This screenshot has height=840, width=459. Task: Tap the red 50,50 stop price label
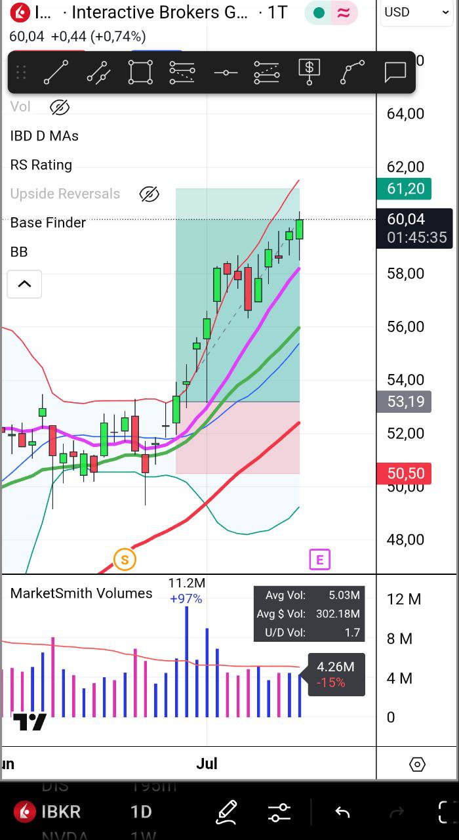(x=405, y=474)
